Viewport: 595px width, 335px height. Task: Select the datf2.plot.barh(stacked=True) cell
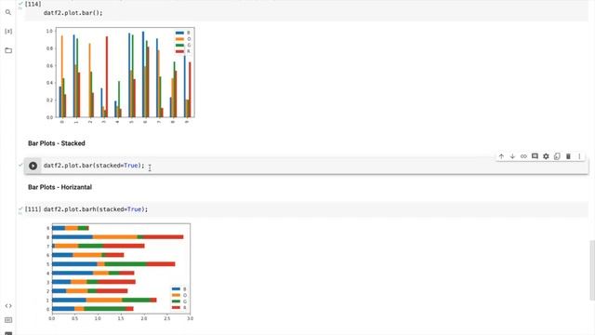[96, 209]
